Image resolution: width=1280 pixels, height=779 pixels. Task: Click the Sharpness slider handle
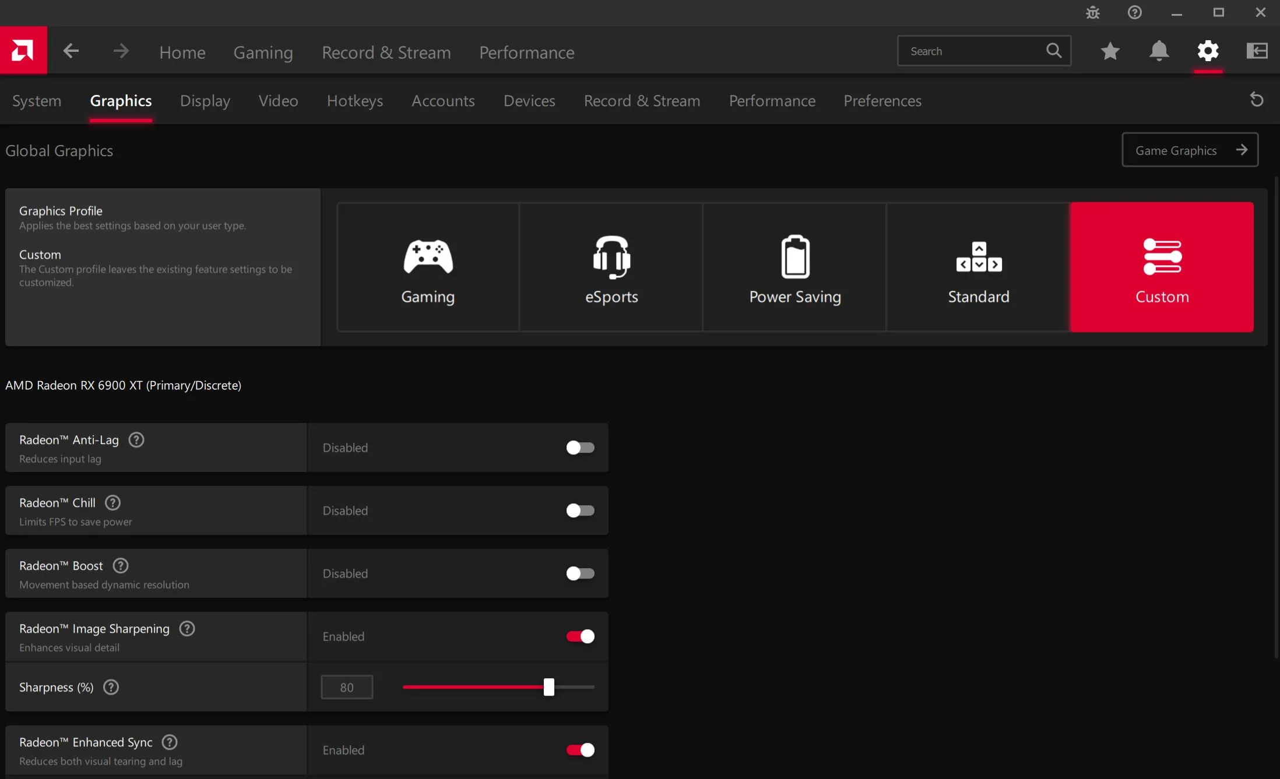(548, 687)
